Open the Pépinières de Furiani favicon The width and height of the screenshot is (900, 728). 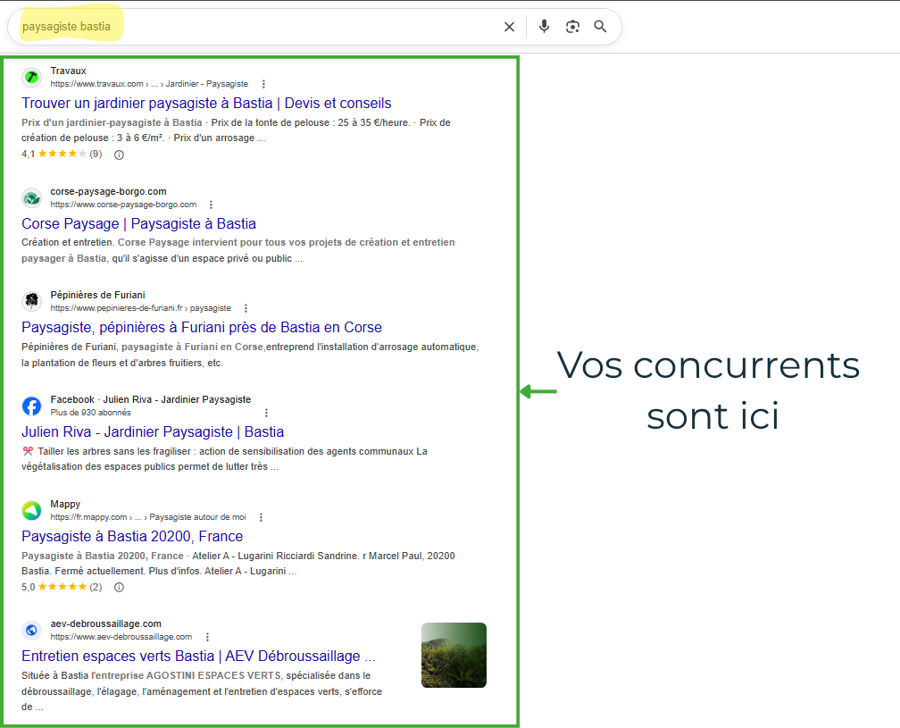point(31,301)
